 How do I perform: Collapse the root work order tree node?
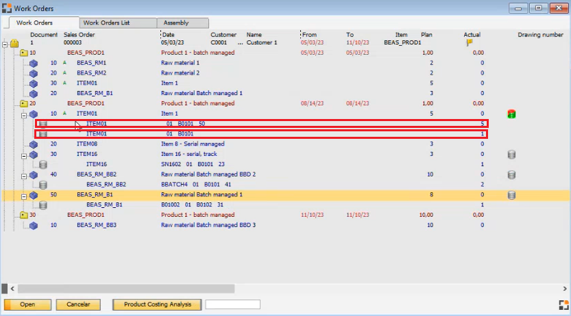pos(5,43)
